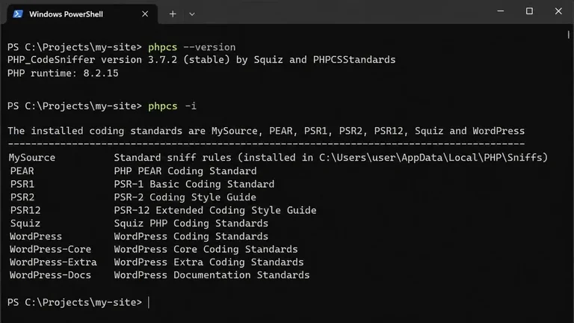The height and width of the screenshot is (323, 574).
Task: Click the vertical scrollbar thumb
Action: [x=568, y=34]
